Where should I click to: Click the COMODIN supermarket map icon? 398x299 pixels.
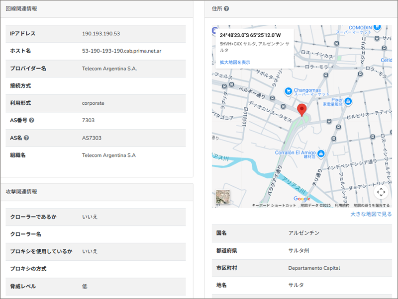(x=377, y=27)
